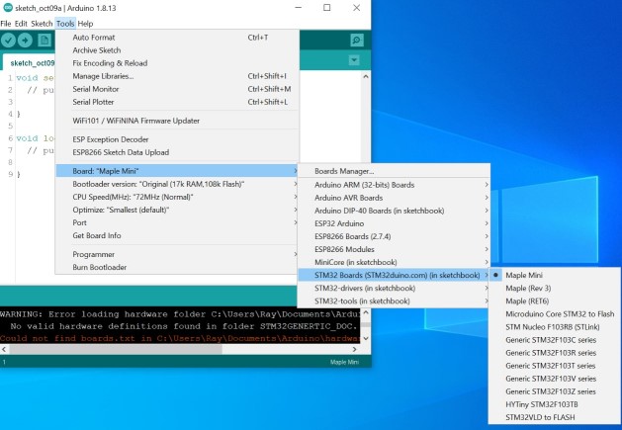Click the "Could not find boards.txt" console line
The image size is (622, 430).
coord(180,338)
